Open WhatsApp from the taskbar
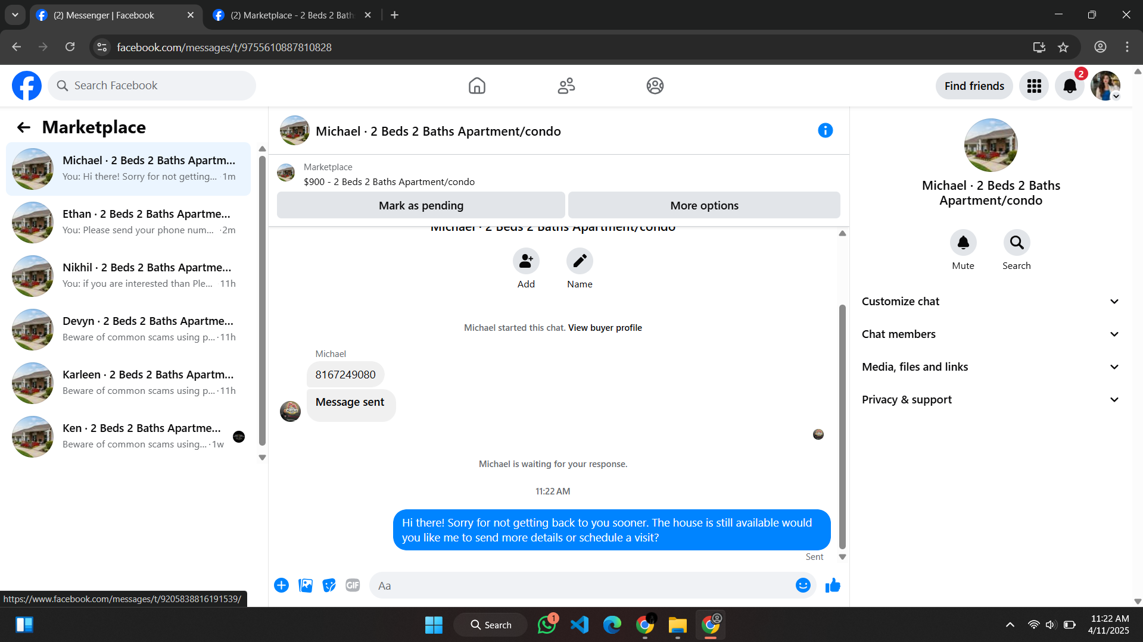The image size is (1143, 642). point(546,625)
